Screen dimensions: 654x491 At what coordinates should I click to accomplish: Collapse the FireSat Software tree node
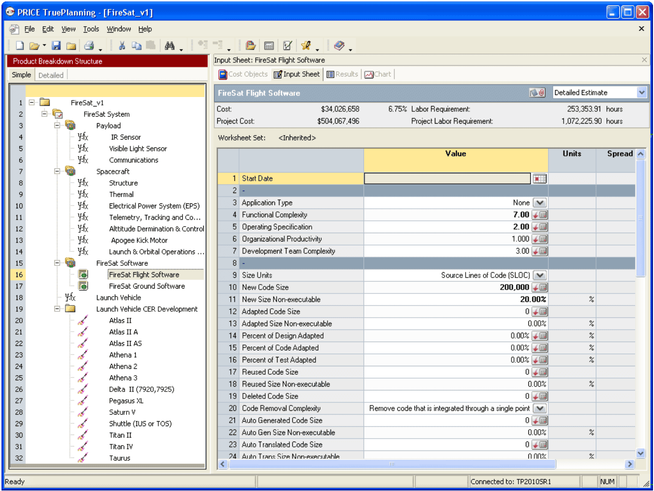57,263
